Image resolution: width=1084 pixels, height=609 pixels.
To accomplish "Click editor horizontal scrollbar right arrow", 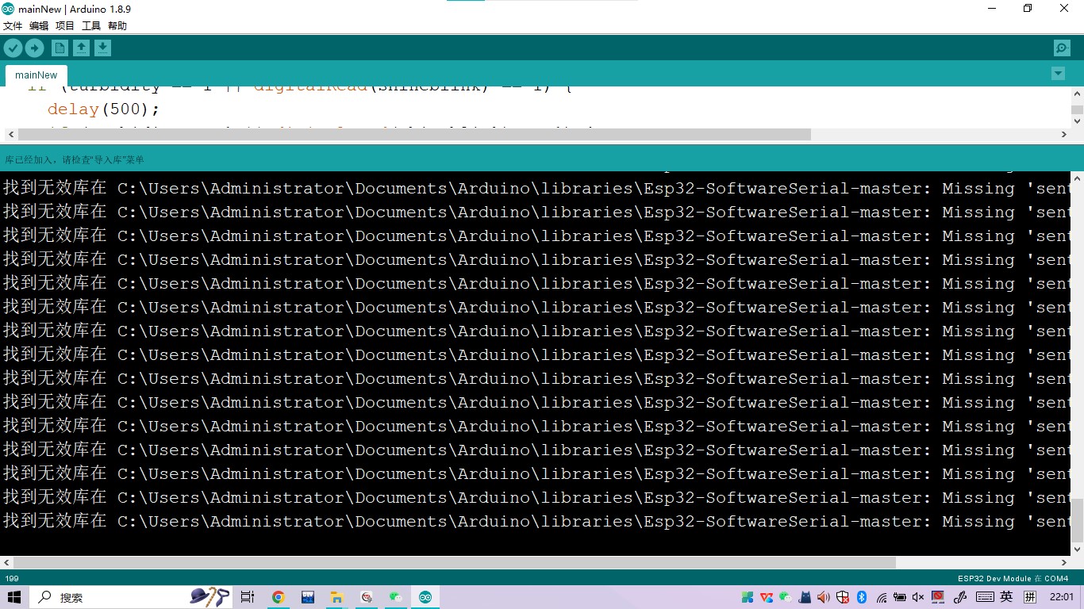I will (x=1065, y=135).
